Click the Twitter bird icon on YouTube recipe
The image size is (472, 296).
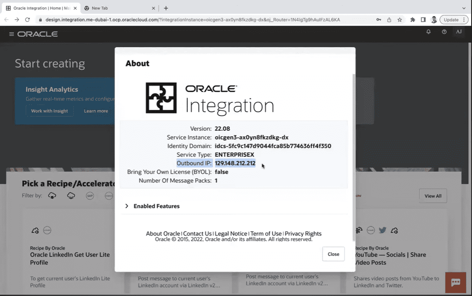pos(382,230)
